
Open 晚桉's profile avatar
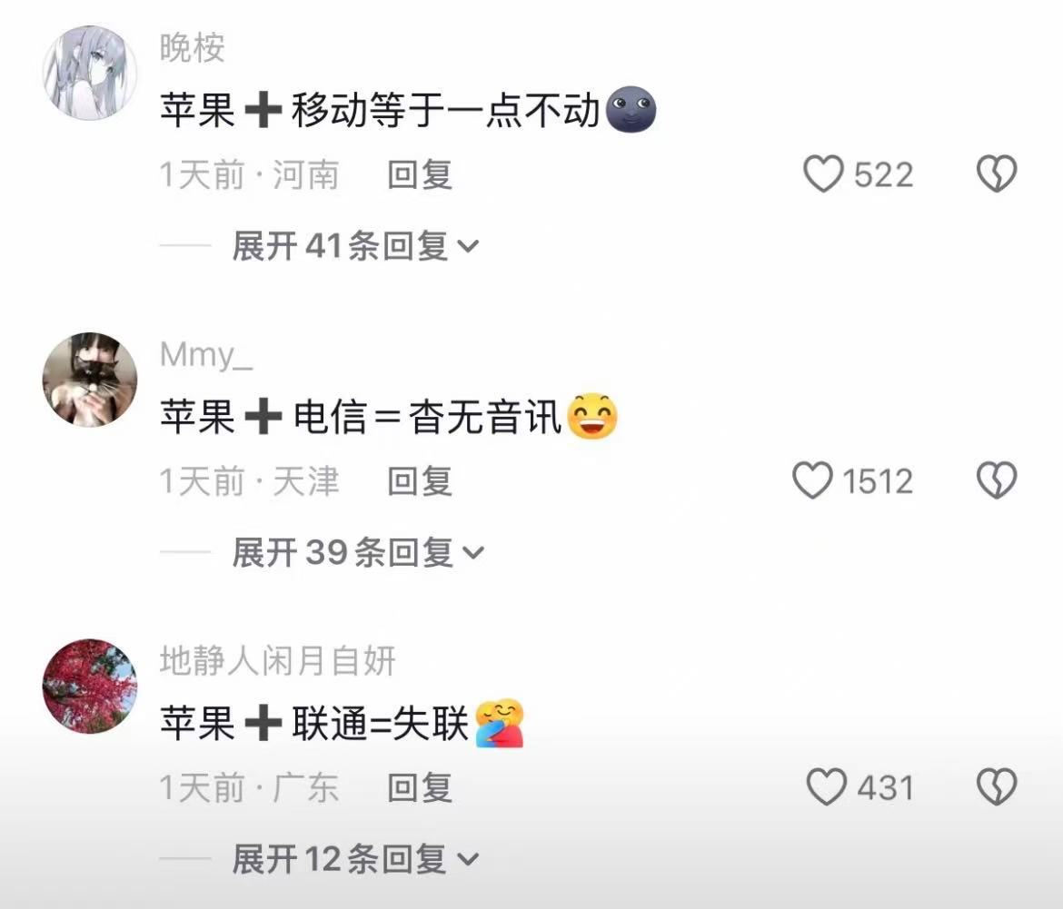pos(89,74)
